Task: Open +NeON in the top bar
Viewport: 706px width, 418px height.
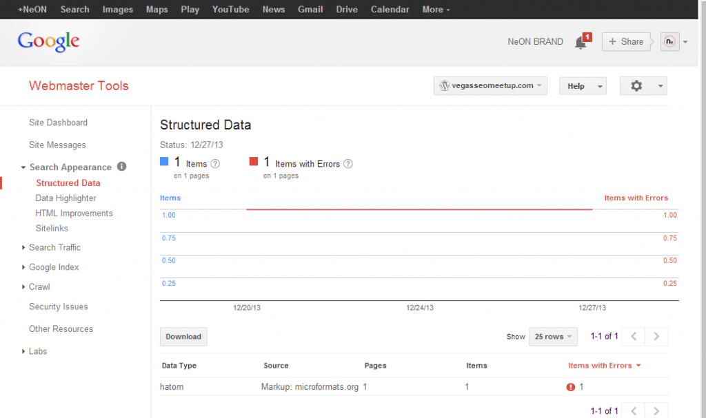Action: tap(32, 10)
